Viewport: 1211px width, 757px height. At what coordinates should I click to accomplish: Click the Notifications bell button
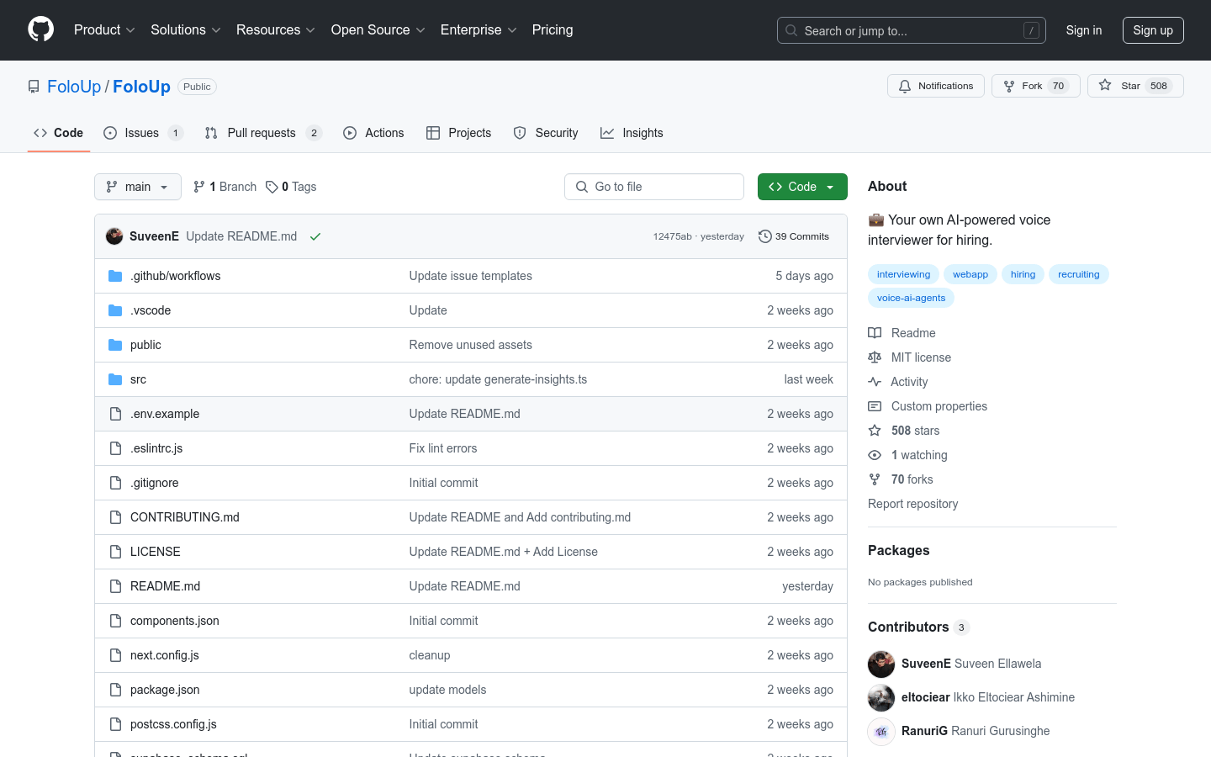click(x=936, y=86)
